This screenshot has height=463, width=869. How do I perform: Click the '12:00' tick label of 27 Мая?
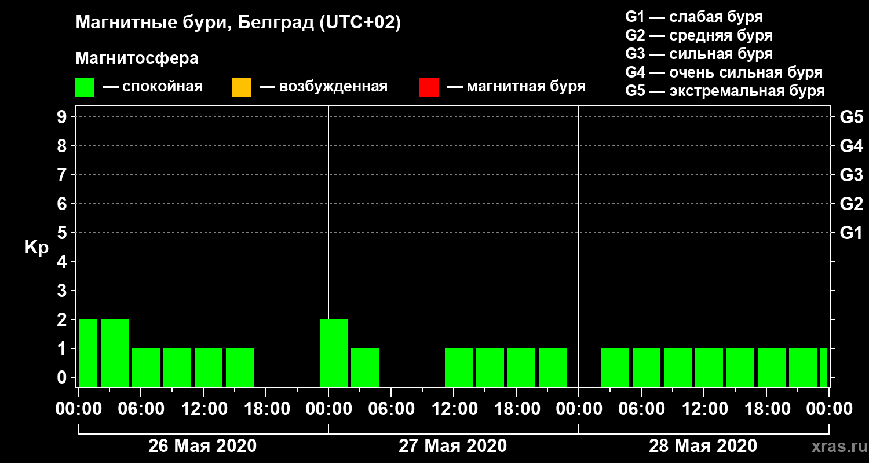(454, 409)
